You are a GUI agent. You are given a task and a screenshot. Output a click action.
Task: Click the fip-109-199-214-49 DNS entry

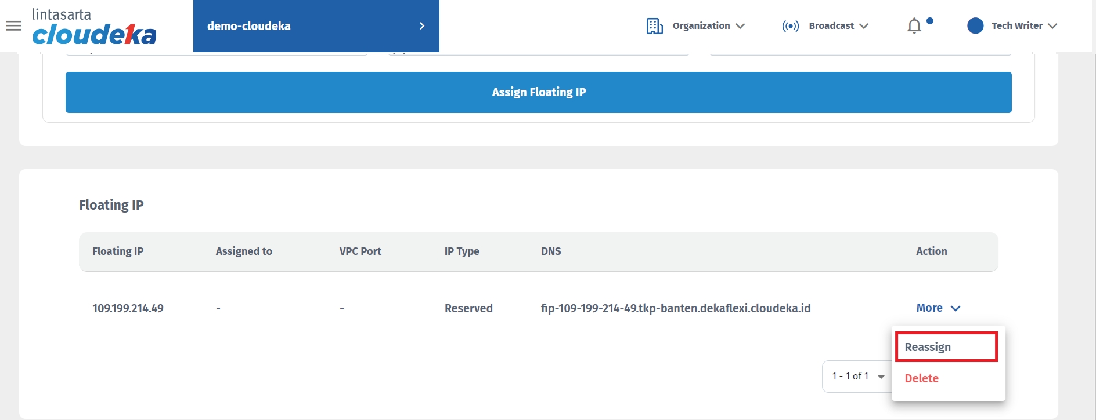pos(675,308)
